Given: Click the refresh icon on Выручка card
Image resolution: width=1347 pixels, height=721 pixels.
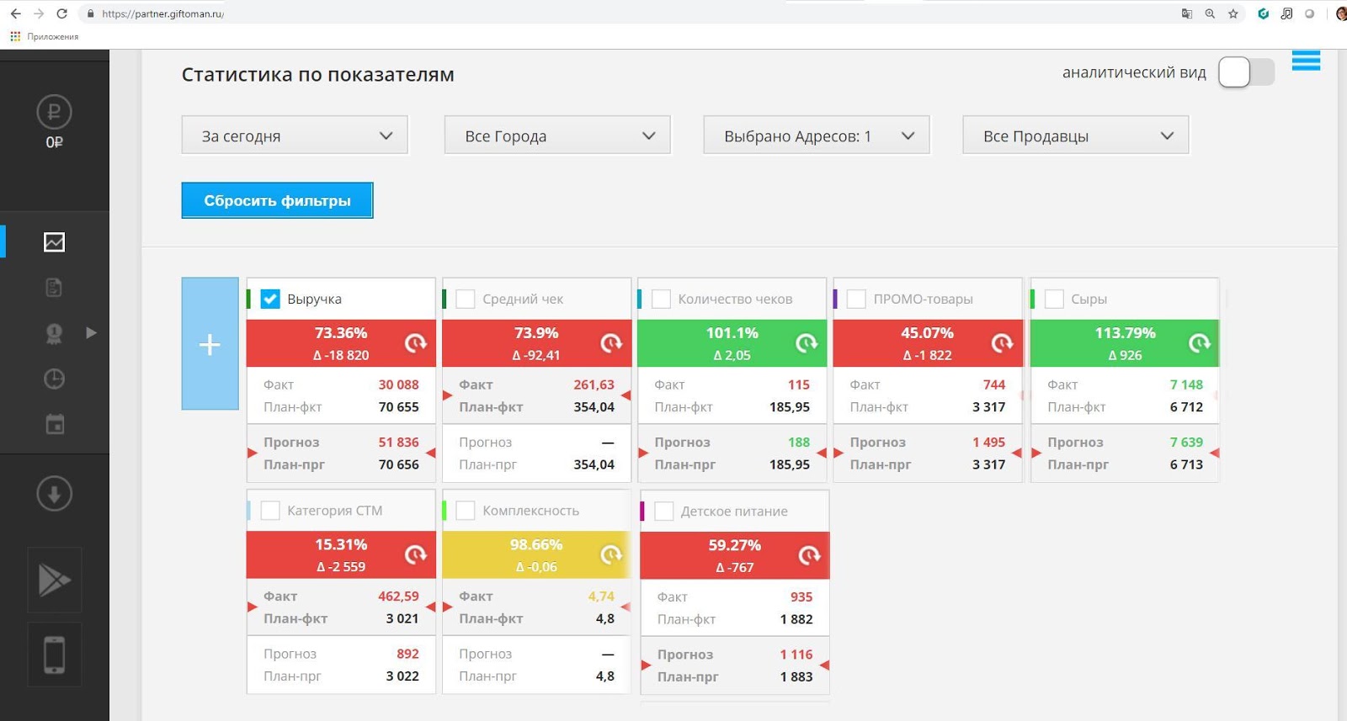Looking at the screenshot, I should click(415, 343).
